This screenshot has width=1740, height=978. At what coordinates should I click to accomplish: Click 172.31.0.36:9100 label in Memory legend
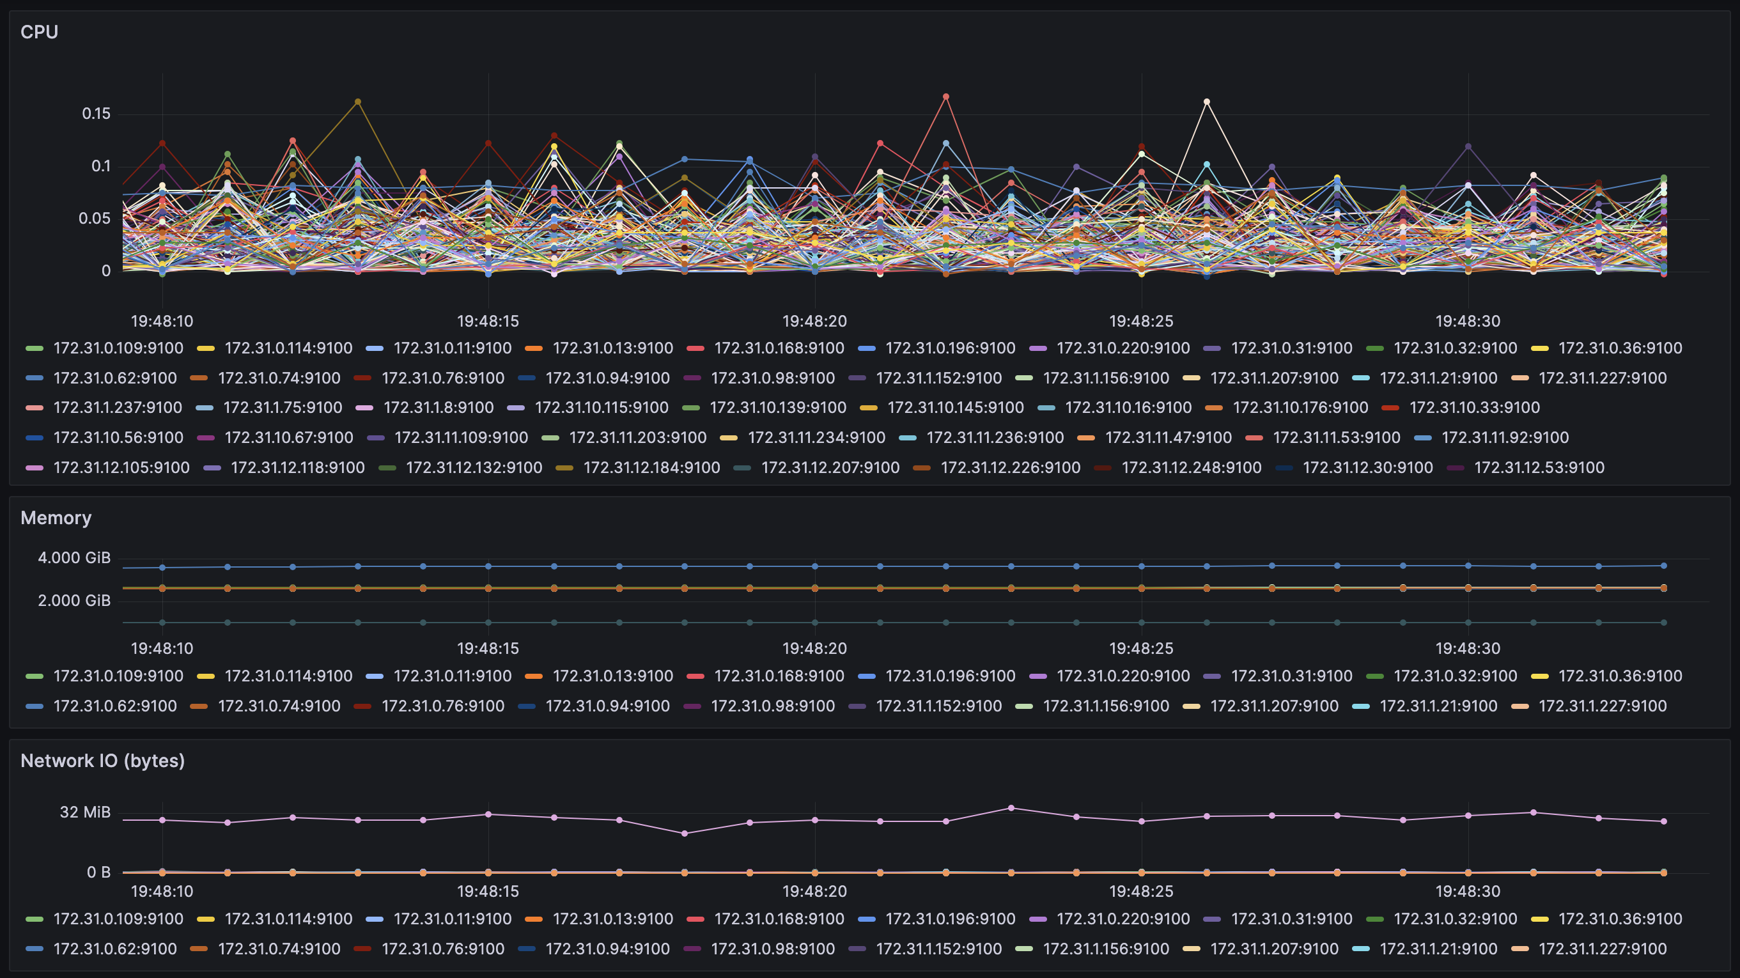tap(1620, 676)
